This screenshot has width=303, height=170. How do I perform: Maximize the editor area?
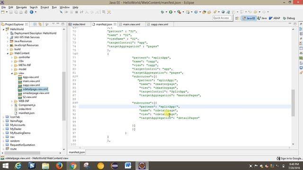pyautogui.click(x=295, y=24)
